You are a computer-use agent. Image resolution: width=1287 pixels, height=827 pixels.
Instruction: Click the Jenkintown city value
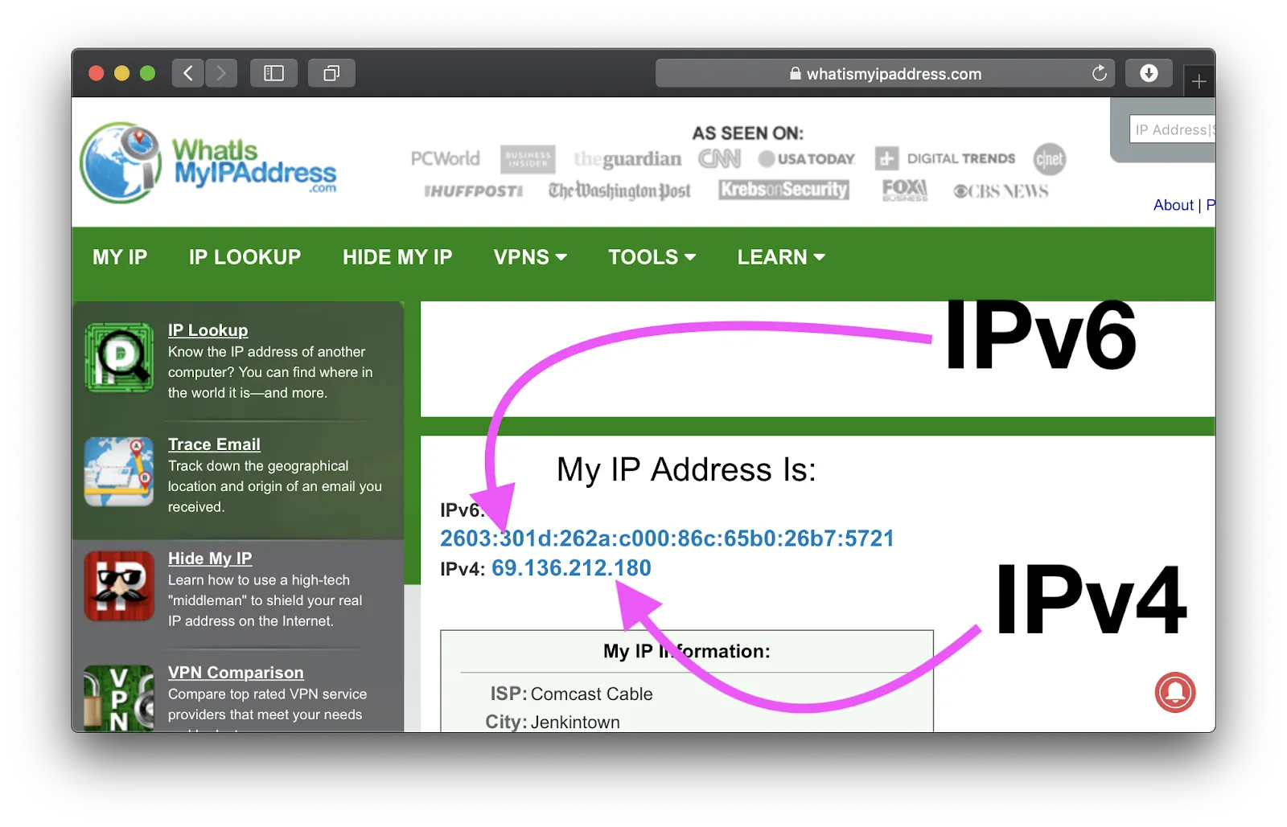click(575, 722)
